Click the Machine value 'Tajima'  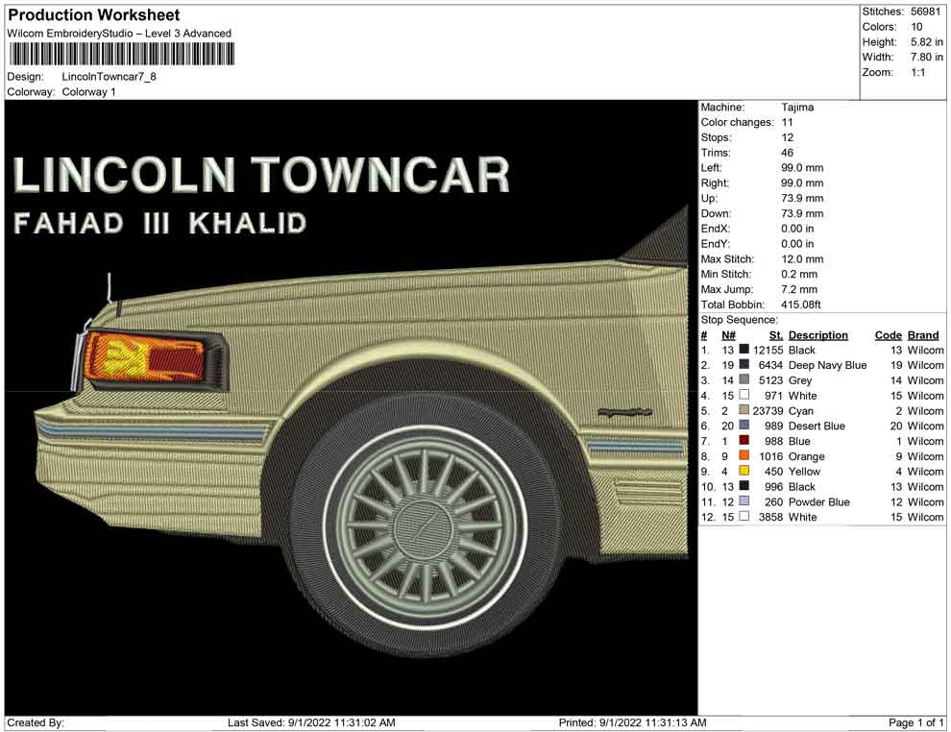pyautogui.click(x=797, y=107)
